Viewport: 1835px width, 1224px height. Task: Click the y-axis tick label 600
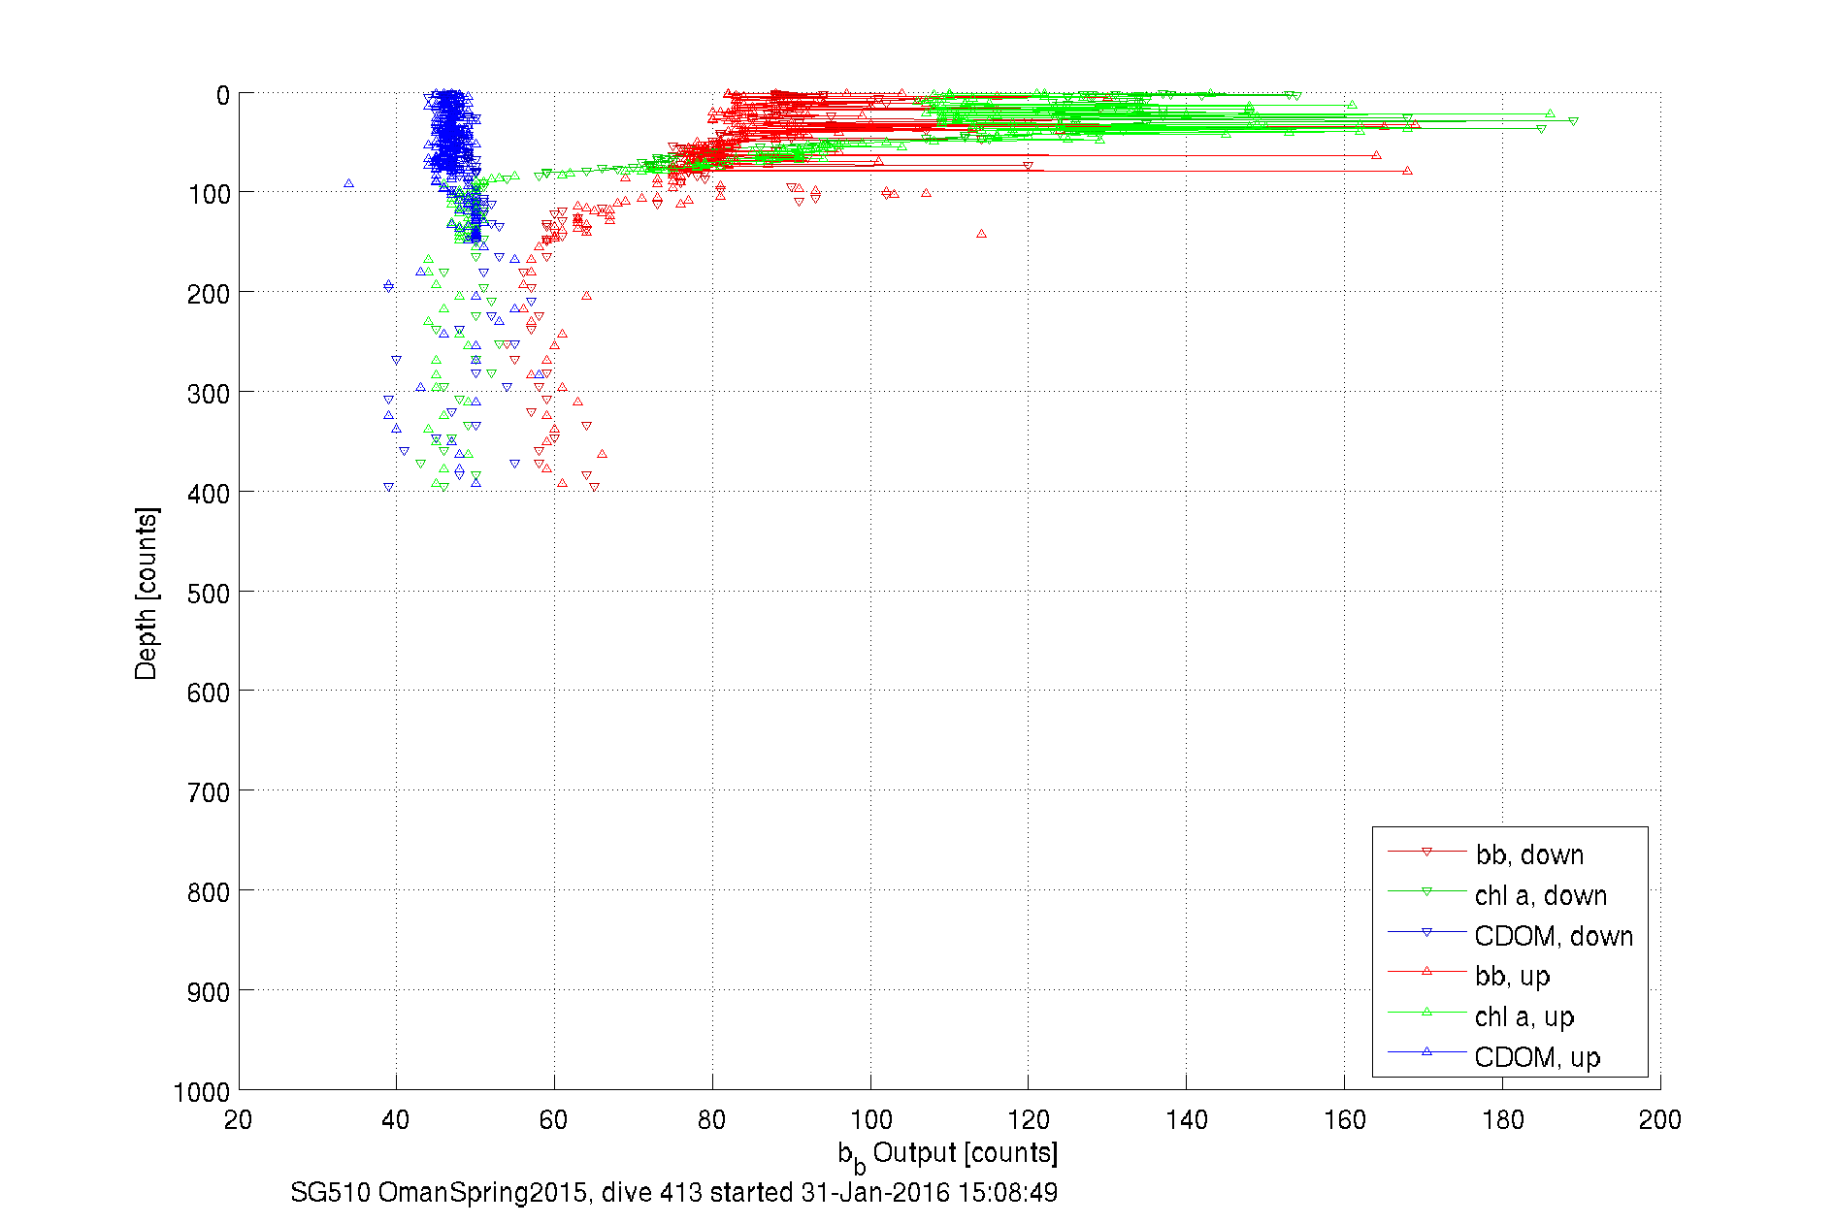pos(209,693)
